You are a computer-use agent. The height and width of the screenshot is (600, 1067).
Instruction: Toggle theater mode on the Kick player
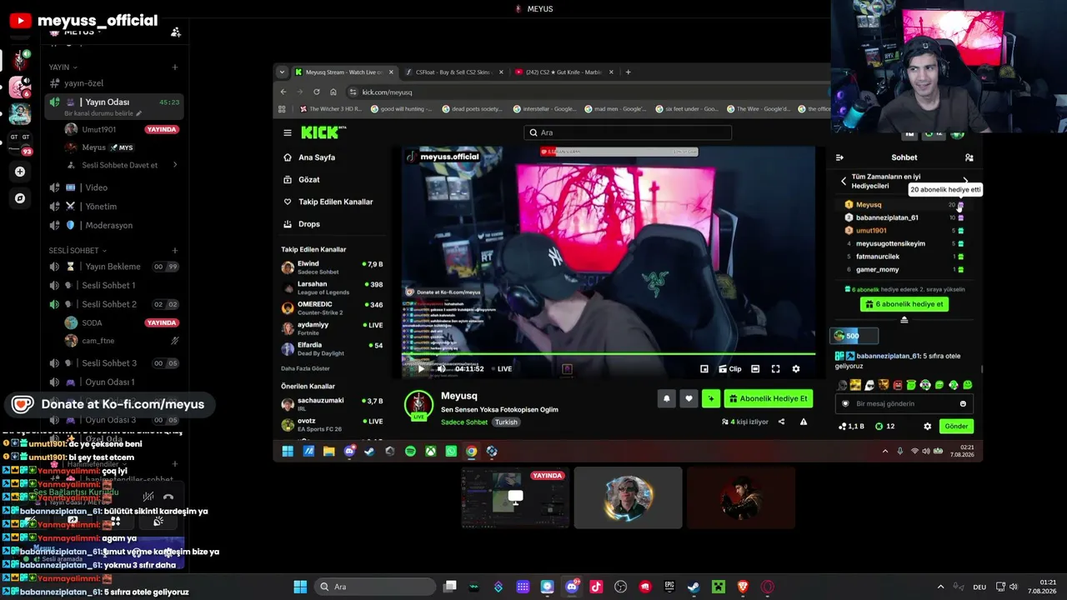pos(755,368)
